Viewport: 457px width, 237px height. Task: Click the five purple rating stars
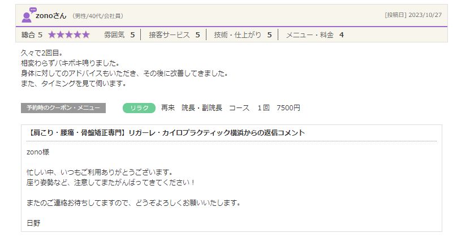point(69,35)
